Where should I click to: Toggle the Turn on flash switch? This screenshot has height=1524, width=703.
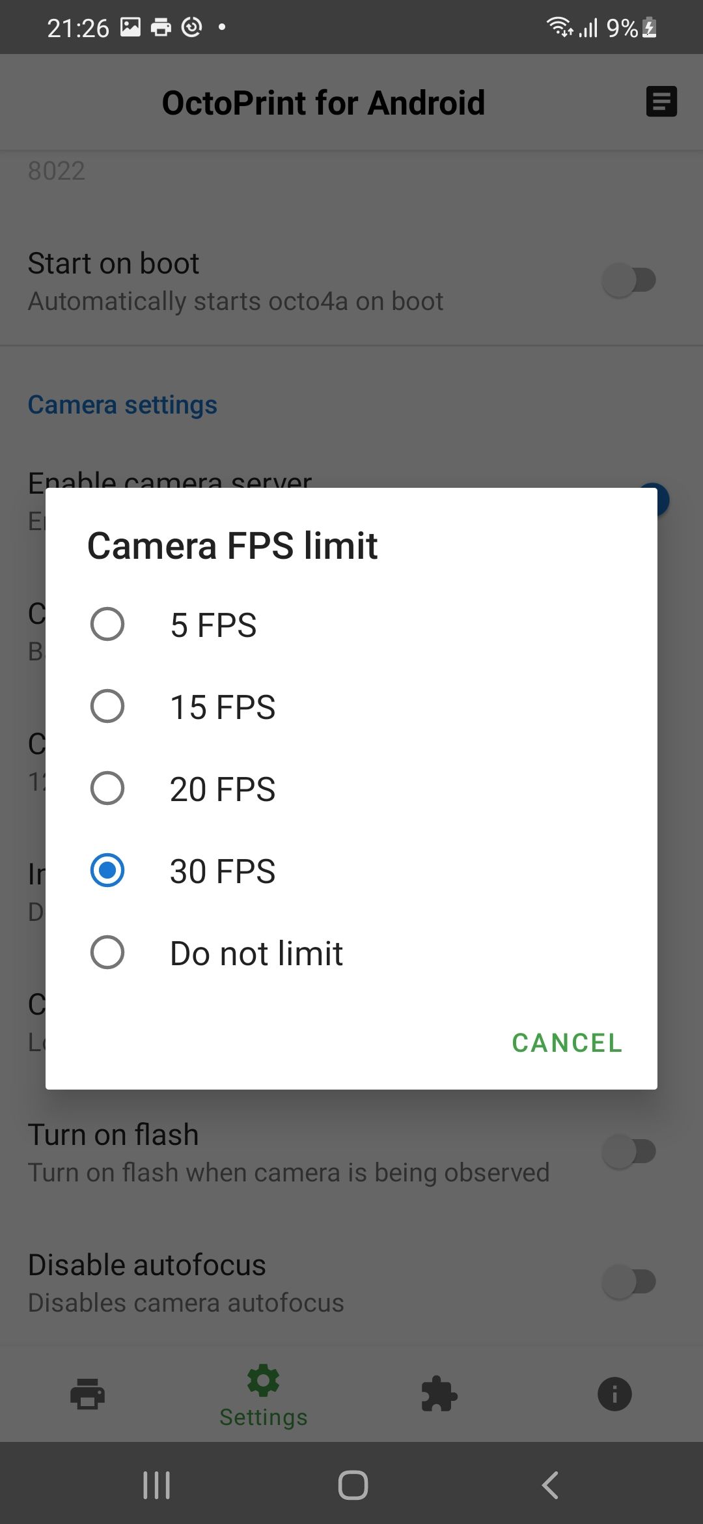coord(629,1151)
